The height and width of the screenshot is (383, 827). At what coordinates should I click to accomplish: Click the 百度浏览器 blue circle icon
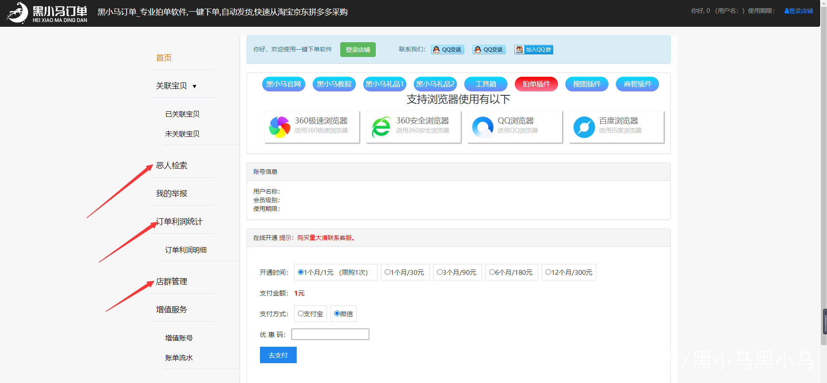[584, 127]
